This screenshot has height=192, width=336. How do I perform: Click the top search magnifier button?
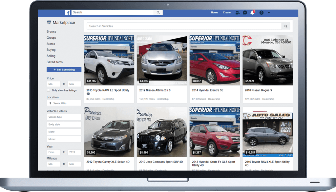pyautogui.click(x=158, y=12)
